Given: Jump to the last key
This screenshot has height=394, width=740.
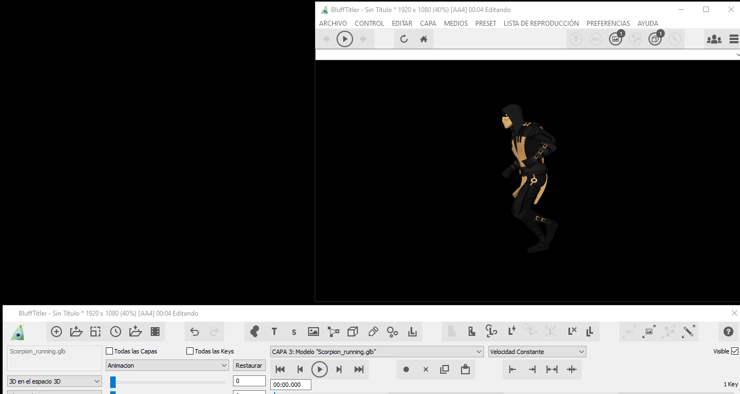Looking at the screenshot, I should (359, 369).
